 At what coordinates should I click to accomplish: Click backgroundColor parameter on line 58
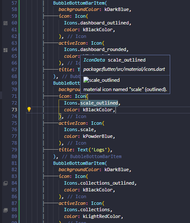tap(79, 10)
